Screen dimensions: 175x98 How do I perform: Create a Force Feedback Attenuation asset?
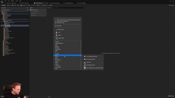click(x=93, y=56)
